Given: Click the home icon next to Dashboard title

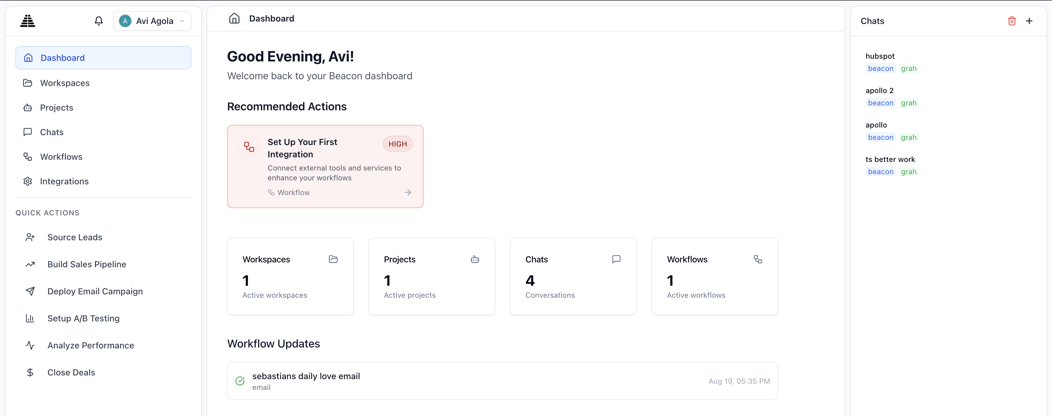Looking at the screenshot, I should pyautogui.click(x=234, y=18).
